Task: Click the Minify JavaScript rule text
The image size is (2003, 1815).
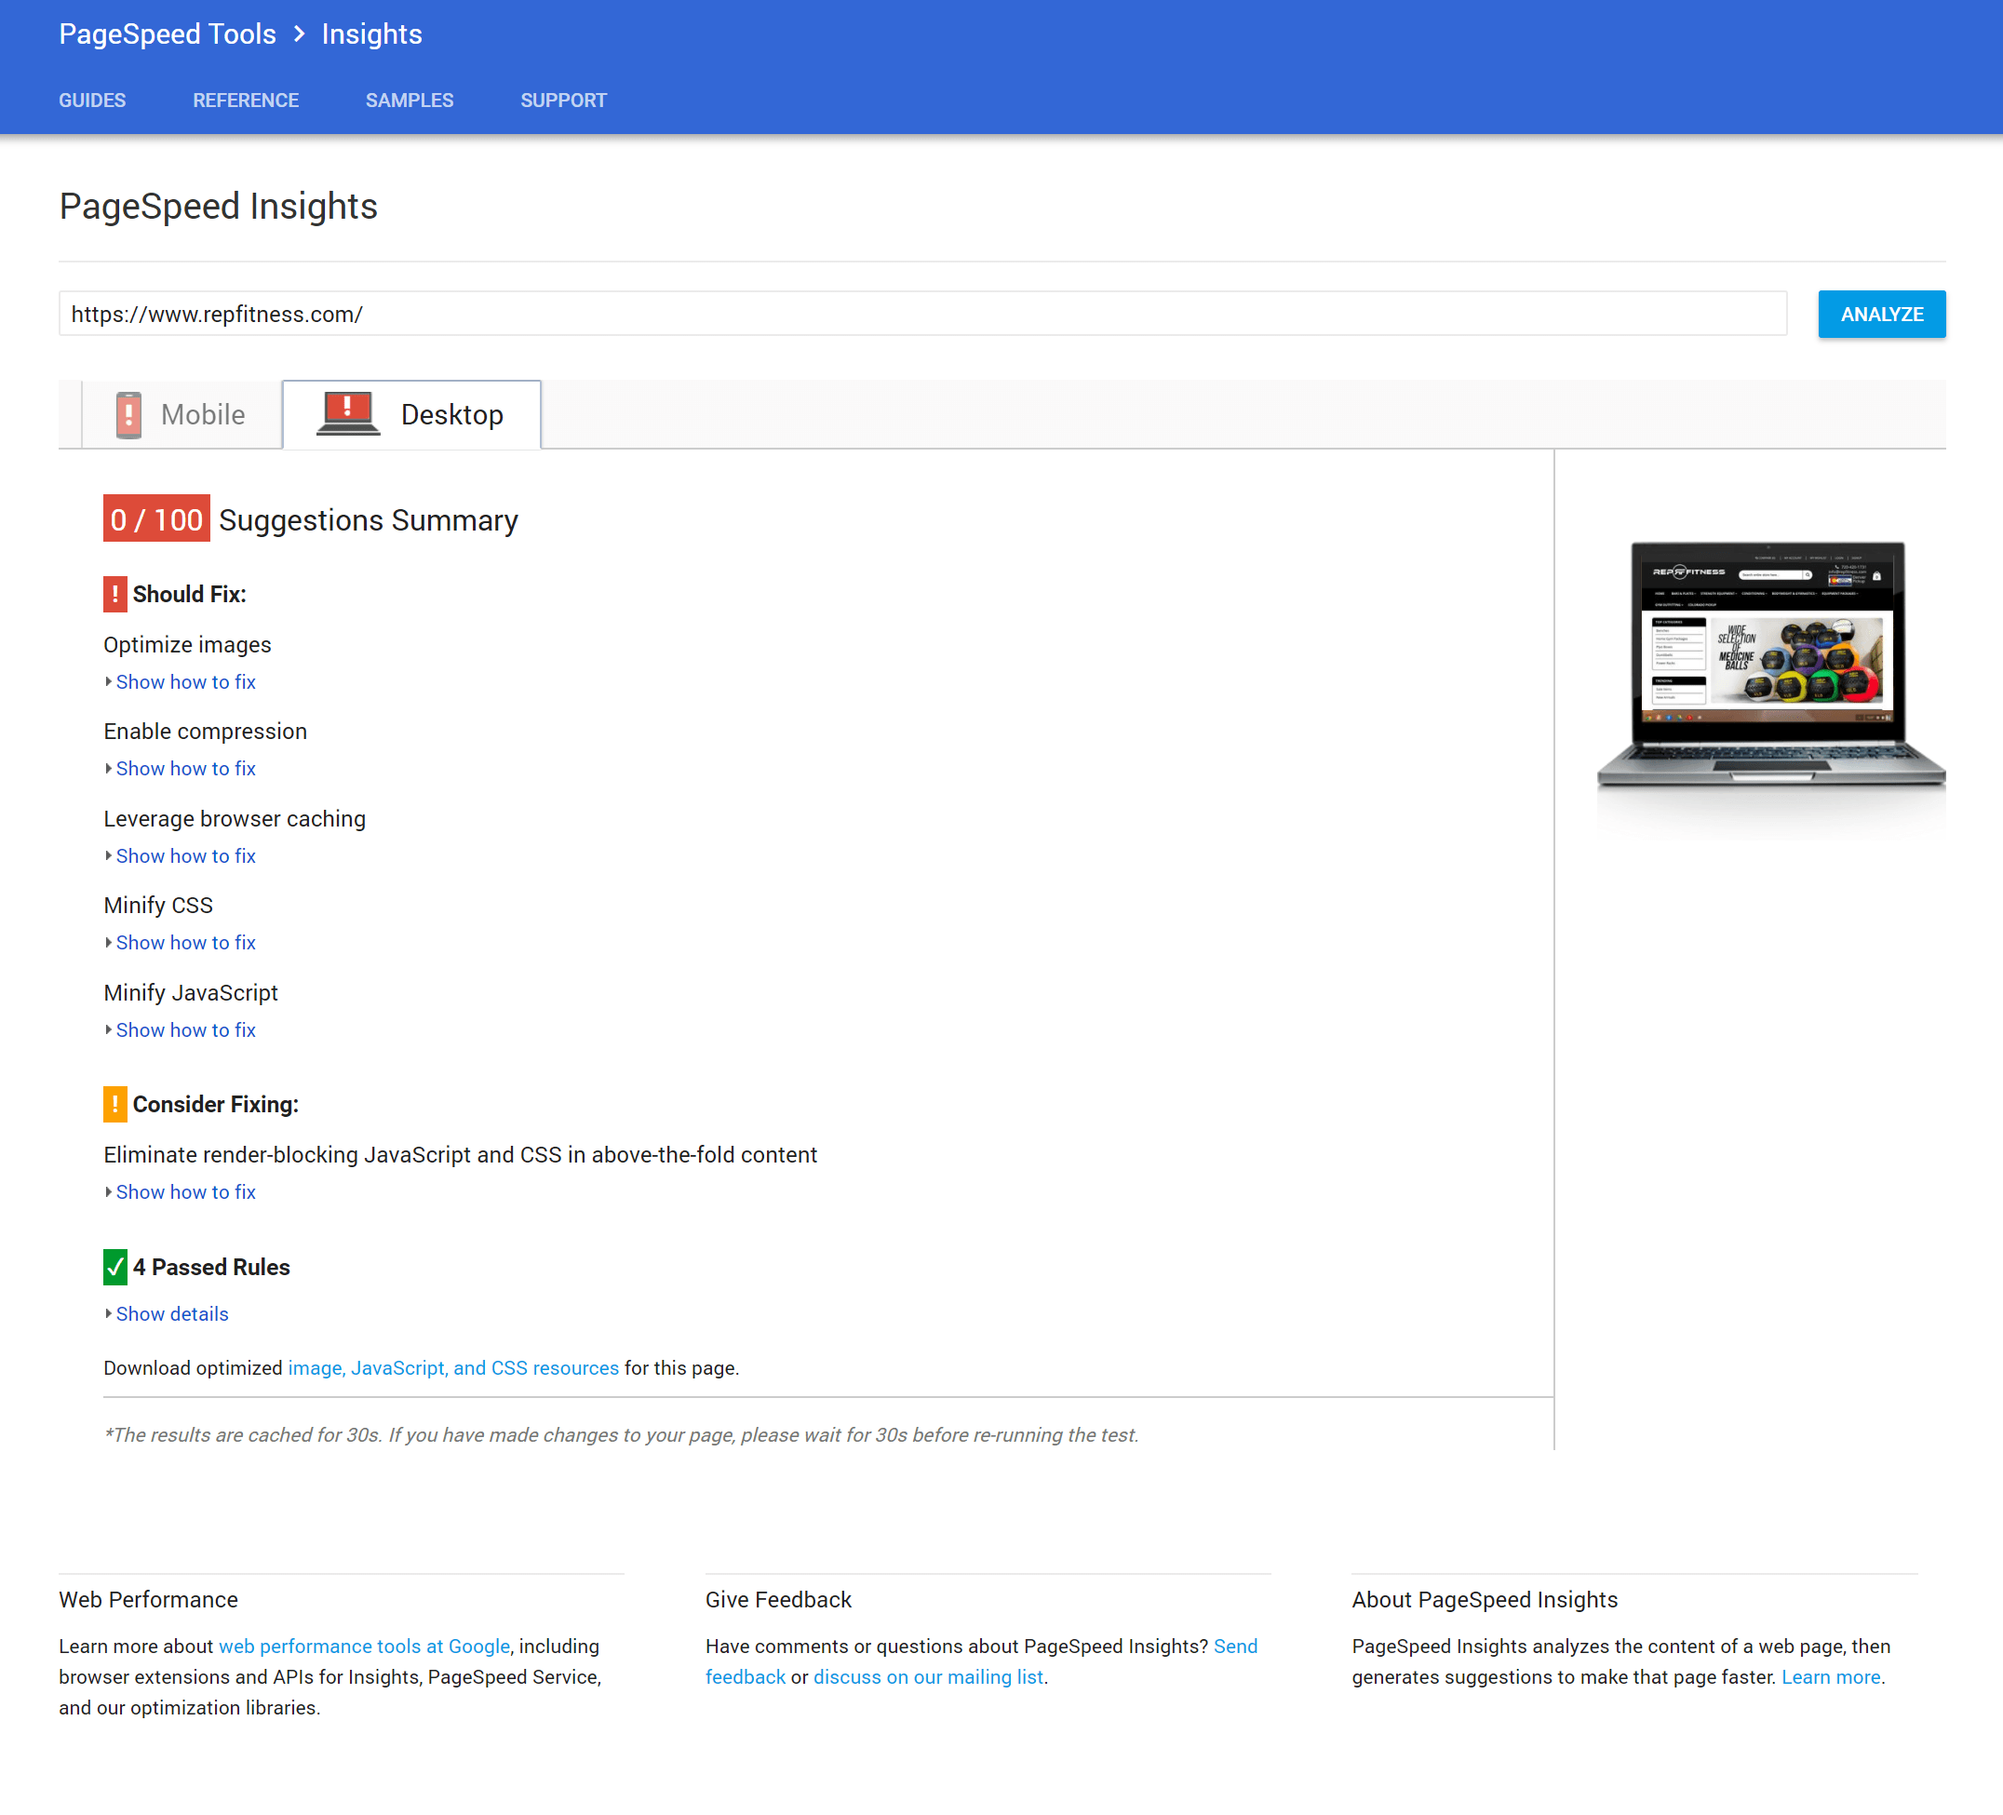Action: 191,992
